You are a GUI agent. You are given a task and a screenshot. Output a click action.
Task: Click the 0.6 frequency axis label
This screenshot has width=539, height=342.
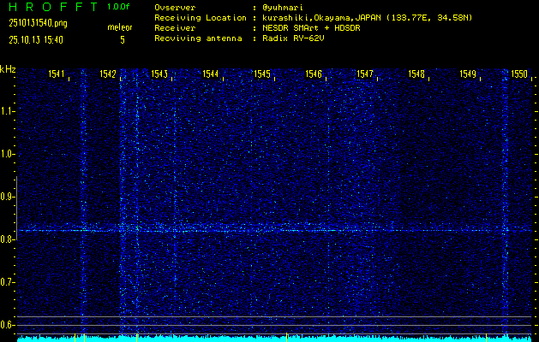(x=8, y=325)
